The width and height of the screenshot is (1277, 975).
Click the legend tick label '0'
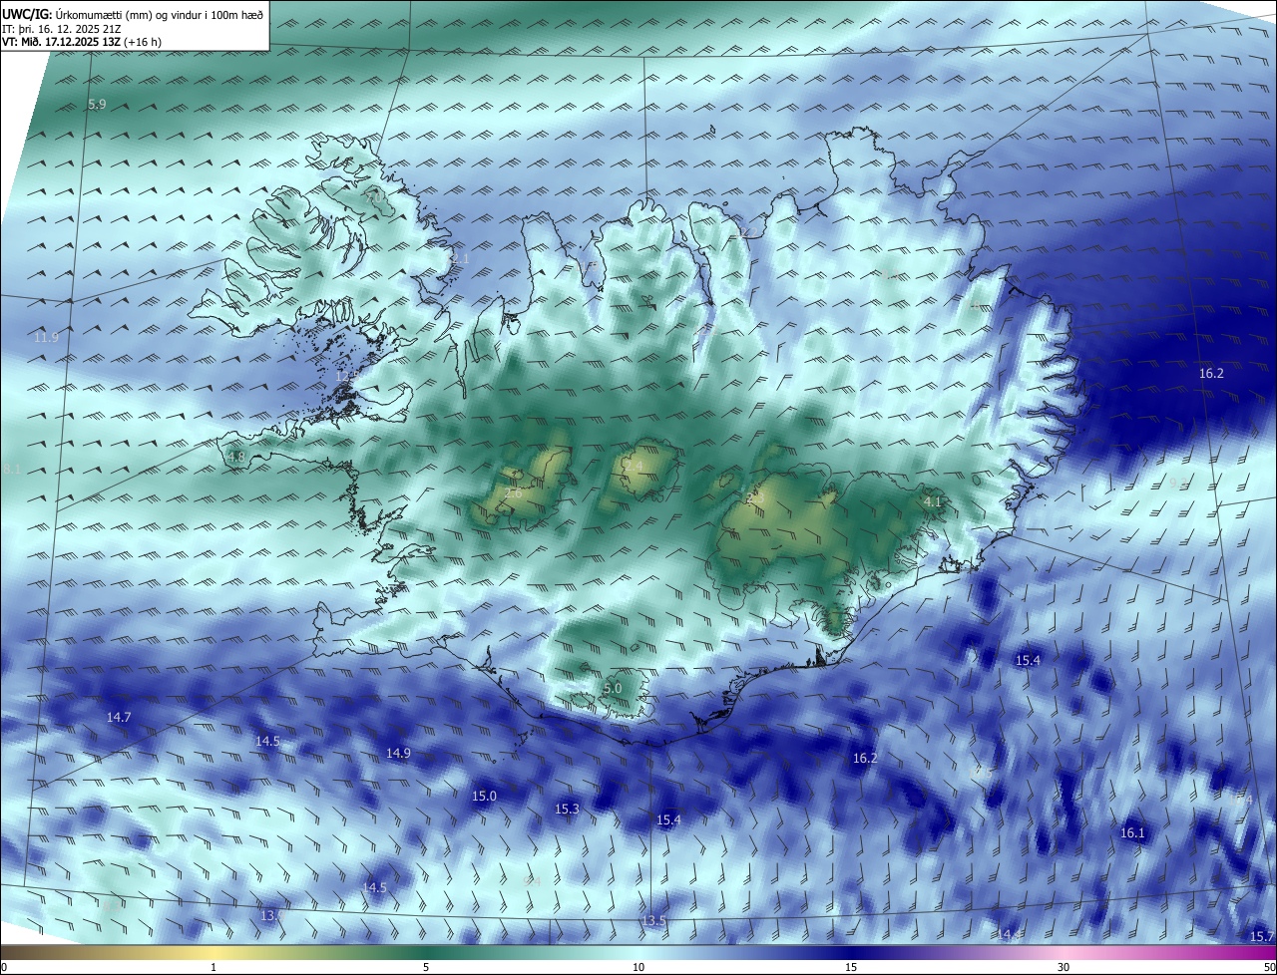tap(4, 967)
